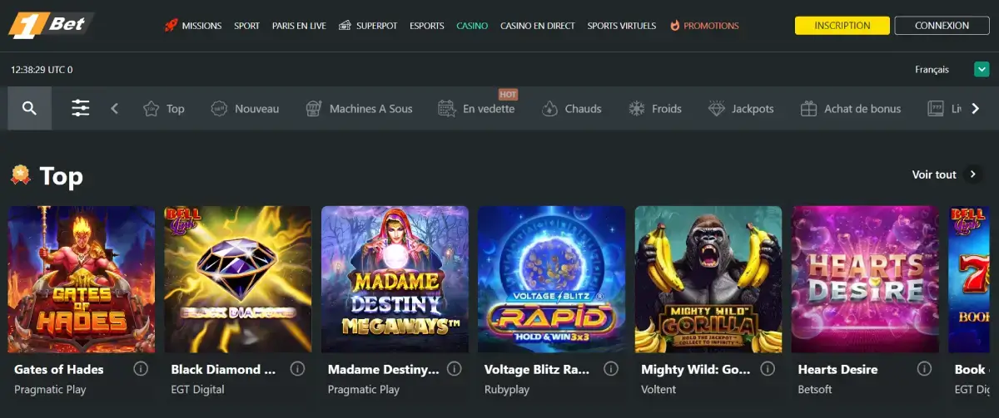Click the Machines A Sous slot icon
Viewport: 999px width, 418px height.
[x=313, y=109]
